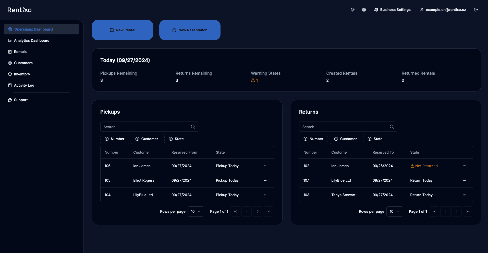Image resolution: width=488 pixels, height=253 pixels.
Task: Switch to the Analytics Dashboard
Action: (31, 41)
